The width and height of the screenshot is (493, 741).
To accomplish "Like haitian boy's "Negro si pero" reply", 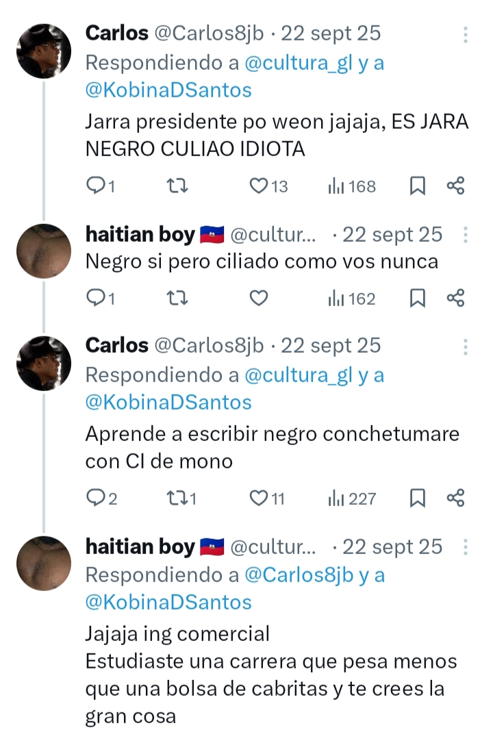I will [x=258, y=298].
